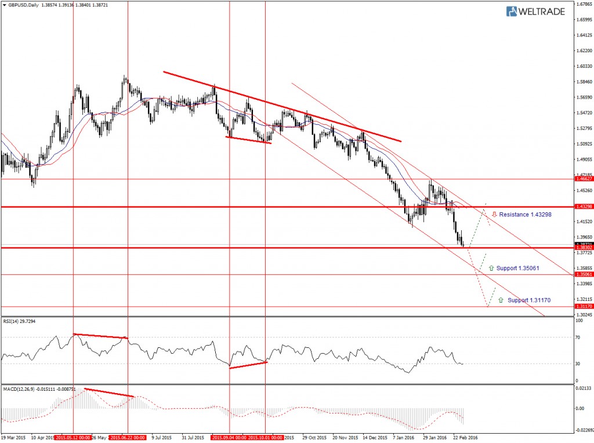Select the Support 1.31170 text label

[529, 300]
